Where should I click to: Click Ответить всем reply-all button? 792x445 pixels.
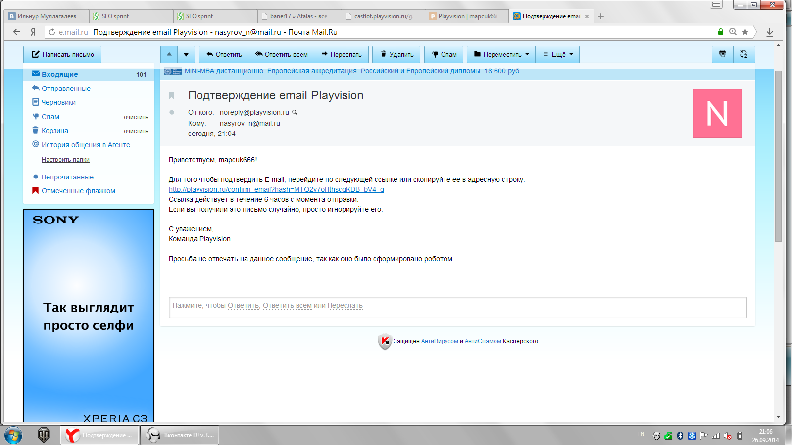point(281,54)
